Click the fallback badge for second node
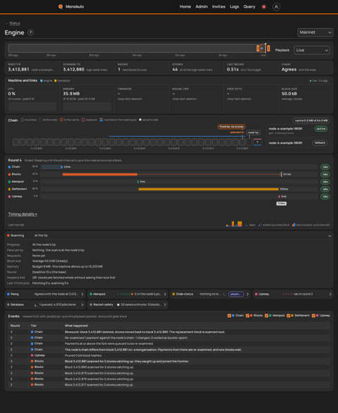 (320, 143)
